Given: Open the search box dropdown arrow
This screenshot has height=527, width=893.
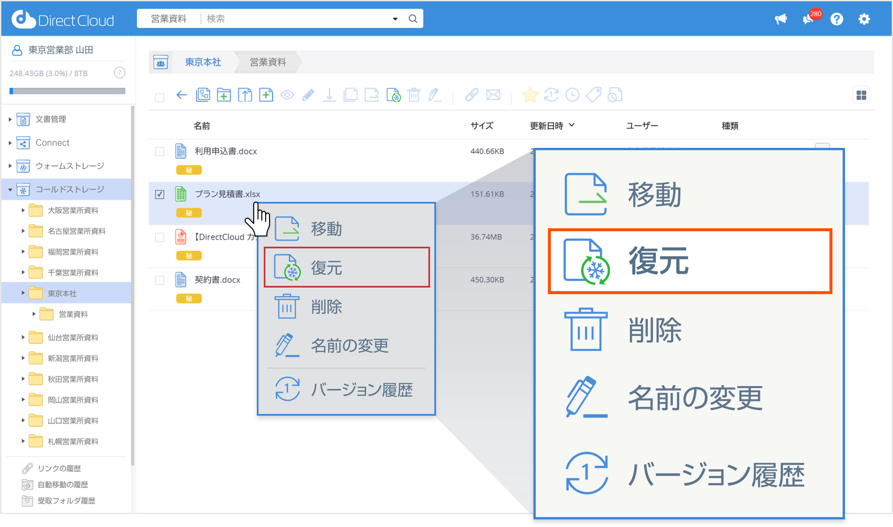Looking at the screenshot, I should point(395,19).
